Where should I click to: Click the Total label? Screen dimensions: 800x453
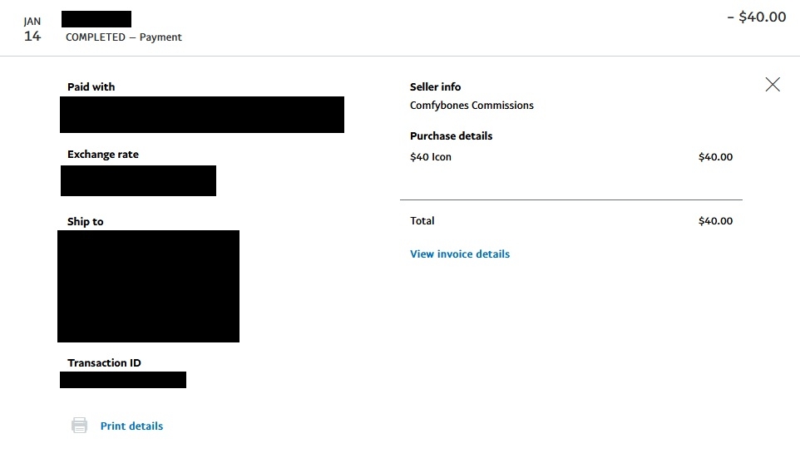pyautogui.click(x=422, y=221)
